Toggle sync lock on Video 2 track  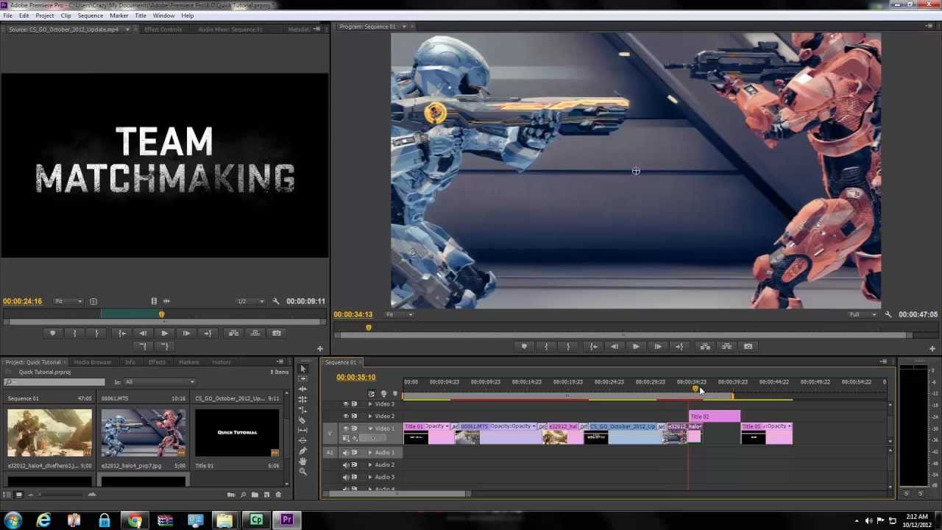[354, 416]
